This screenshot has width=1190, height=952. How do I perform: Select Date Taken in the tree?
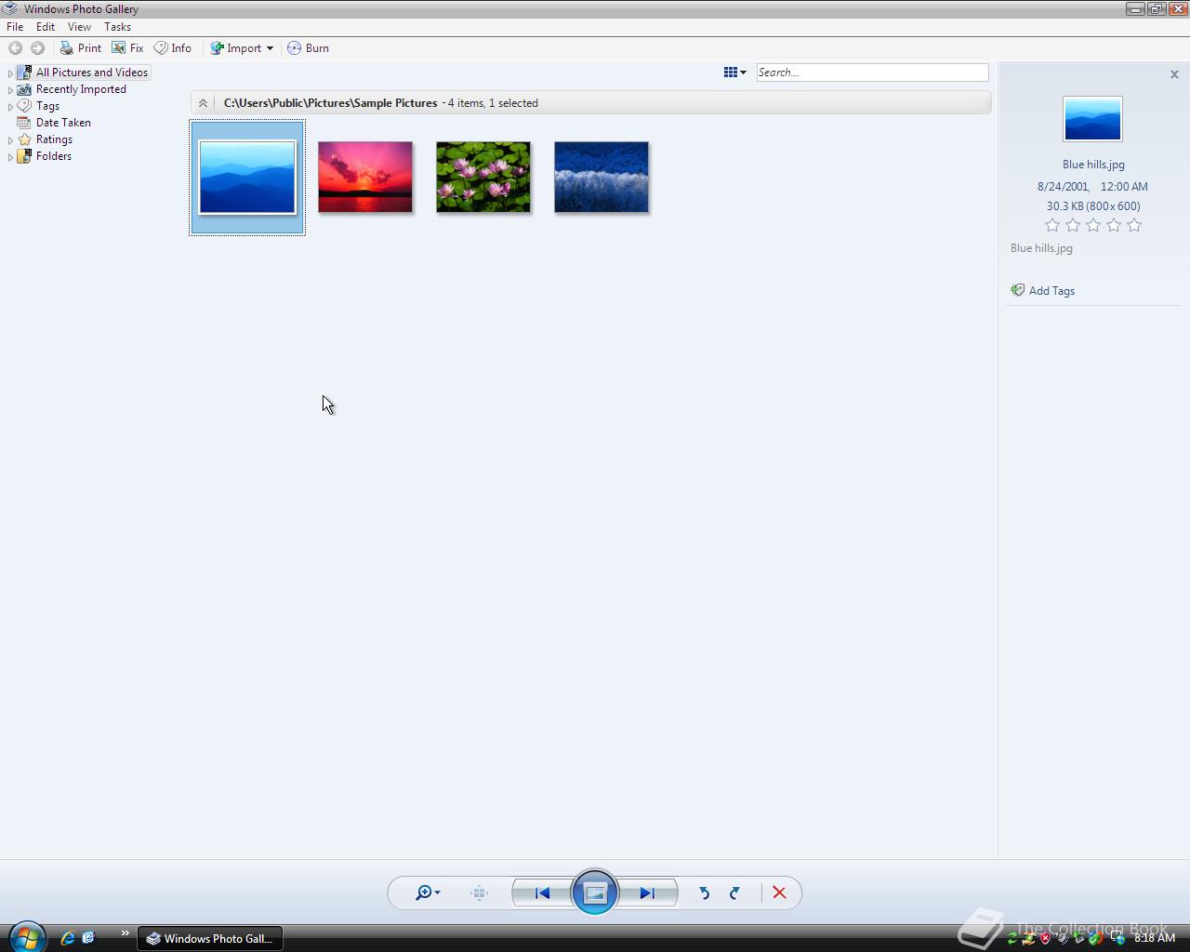(63, 123)
